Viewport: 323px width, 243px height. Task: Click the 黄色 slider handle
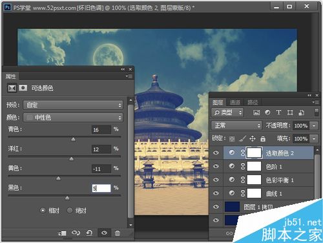58,178
